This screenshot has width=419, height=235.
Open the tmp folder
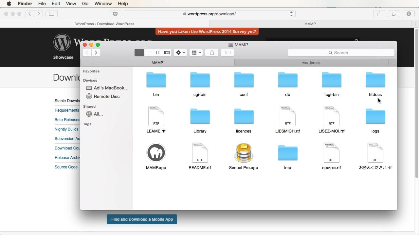288,153
